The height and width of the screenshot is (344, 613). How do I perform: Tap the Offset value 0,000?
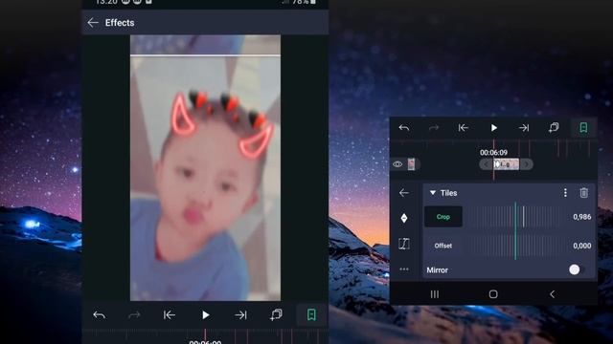click(x=581, y=246)
